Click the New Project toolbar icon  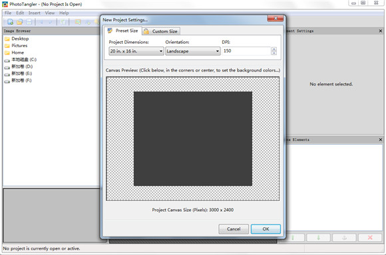click(x=11, y=22)
